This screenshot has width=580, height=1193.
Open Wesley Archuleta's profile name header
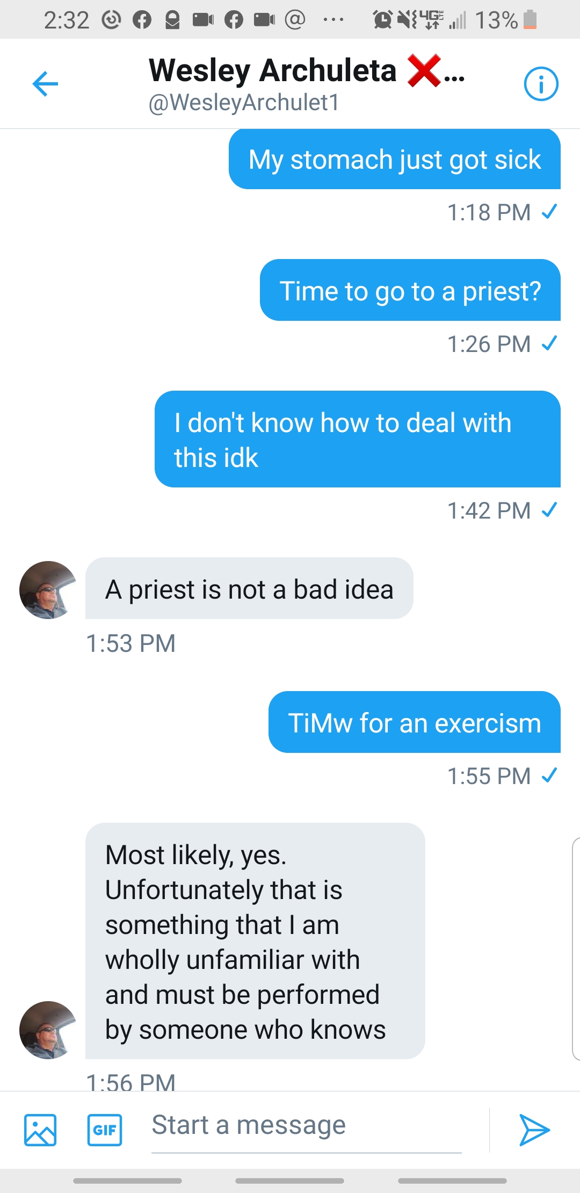273,70
